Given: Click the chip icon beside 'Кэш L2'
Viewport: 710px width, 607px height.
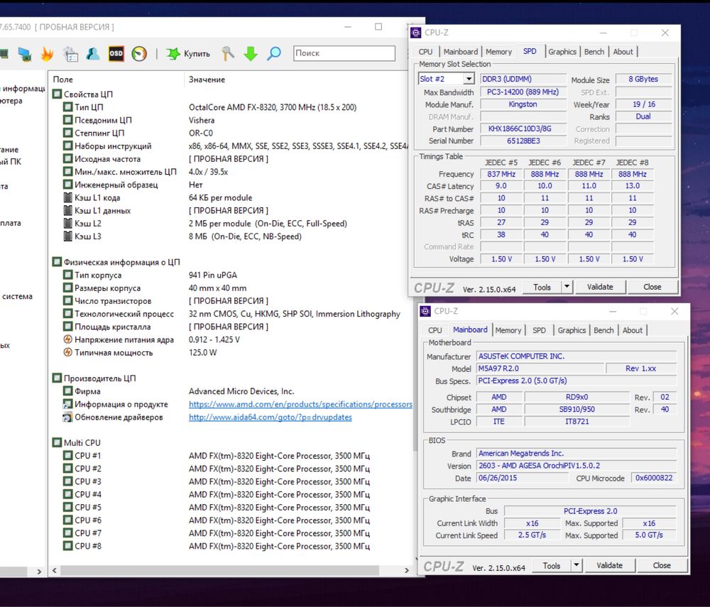Looking at the screenshot, I should pyautogui.click(x=68, y=224).
